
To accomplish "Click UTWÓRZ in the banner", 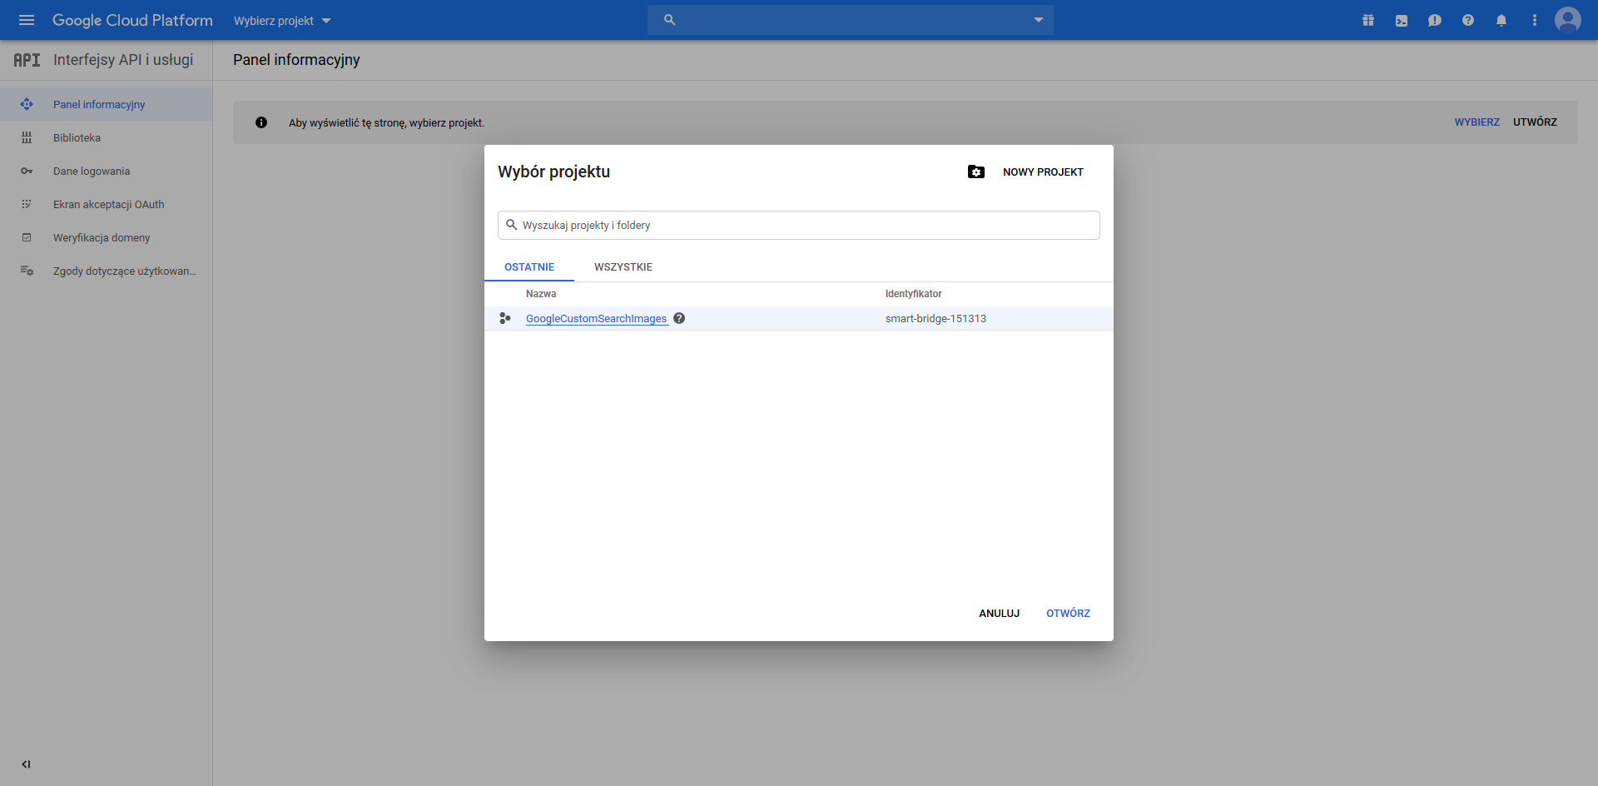I will point(1535,122).
